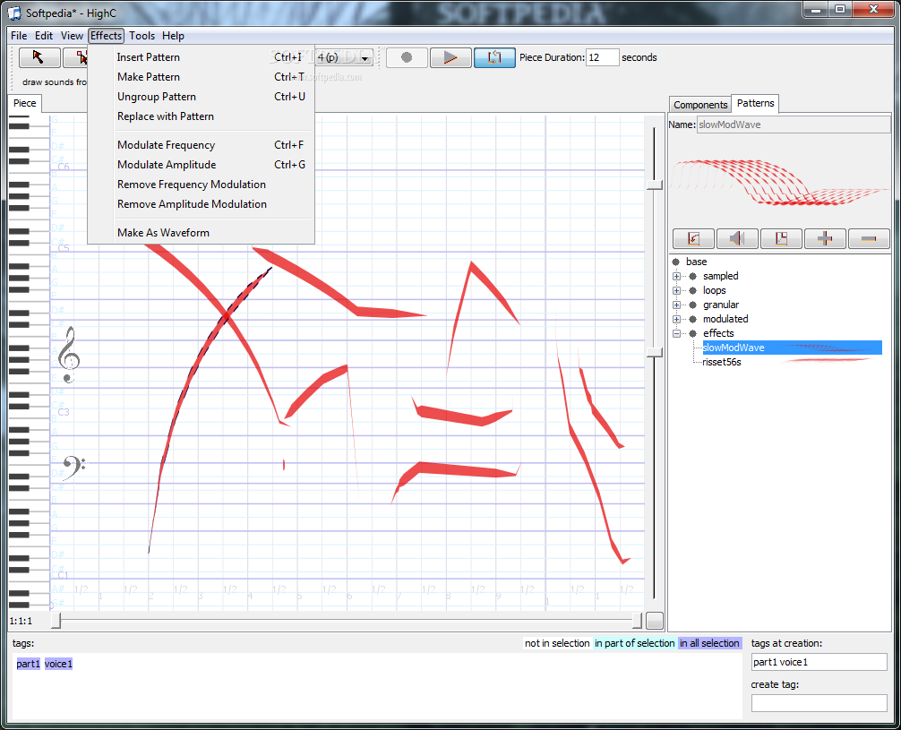Close the Effects menu
The height and width of the screenshot is (730, 901).
107,36
